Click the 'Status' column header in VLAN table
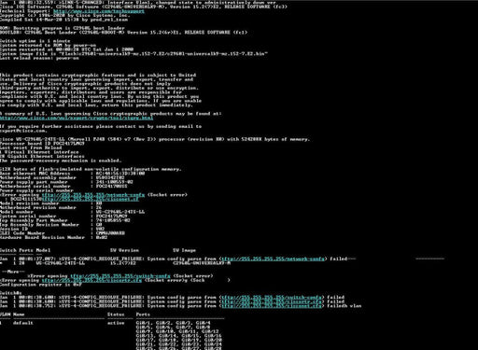Screen dimensions: 478x350 point(116,315)
